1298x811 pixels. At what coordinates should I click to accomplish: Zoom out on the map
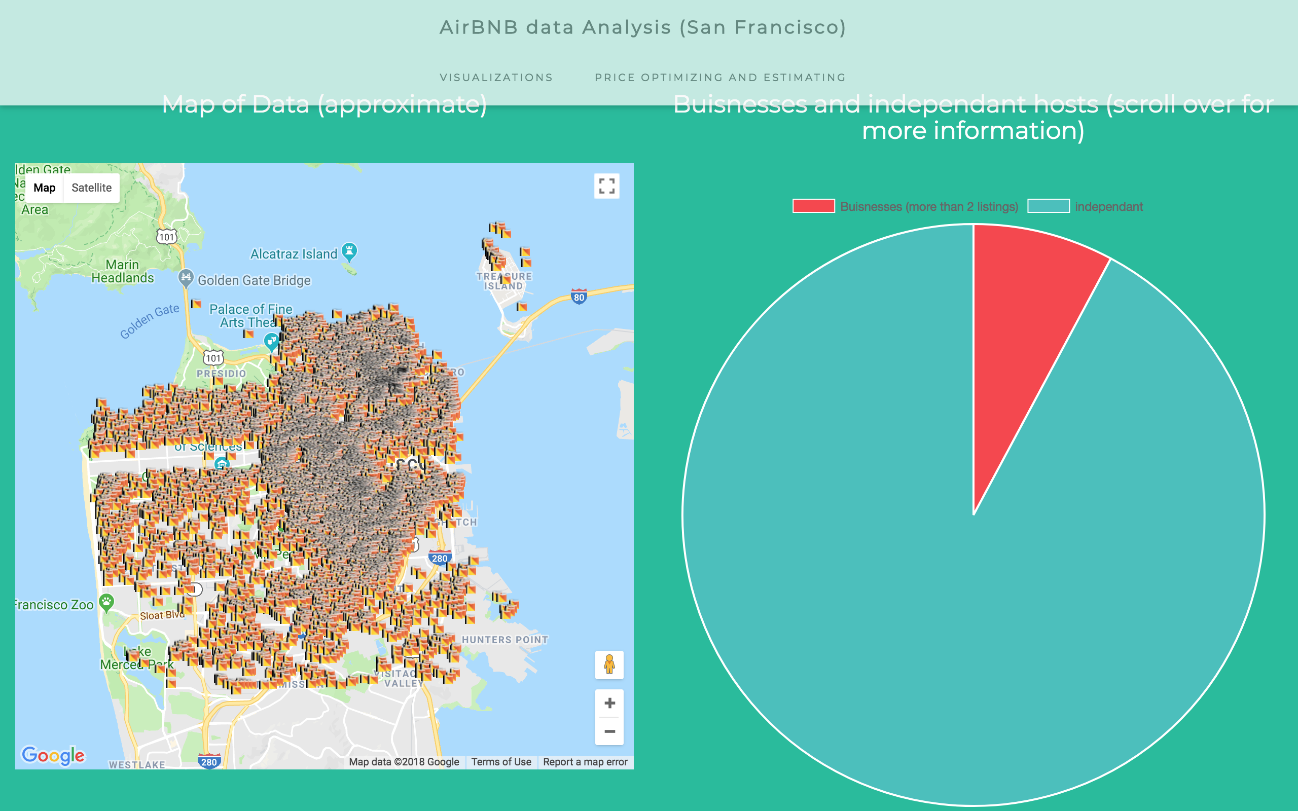click(609, 731)
